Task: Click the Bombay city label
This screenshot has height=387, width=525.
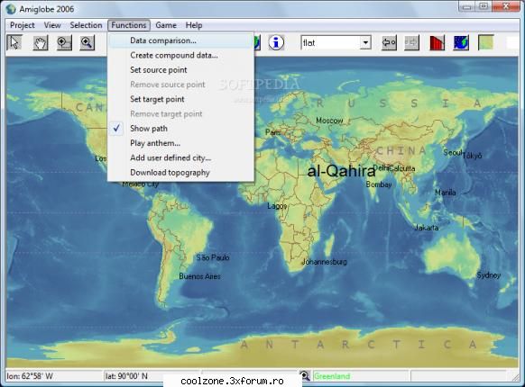Action: pyautogui.click(x=379, y=184)
